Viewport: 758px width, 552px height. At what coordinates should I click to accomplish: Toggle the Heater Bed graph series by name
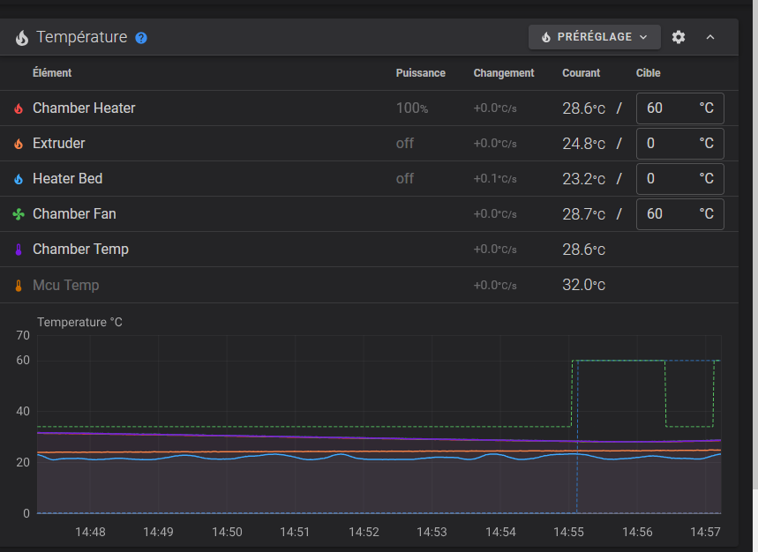68,179
